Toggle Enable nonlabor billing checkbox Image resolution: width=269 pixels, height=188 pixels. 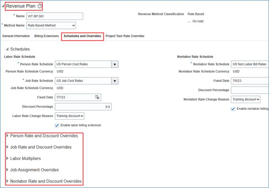click(x=233, y=109)
